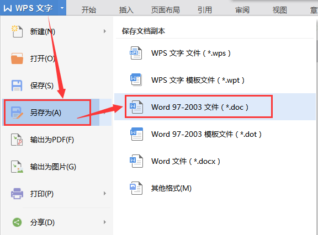Click the Other formats document icon
This screenshot has width=318, height=235.
click(136, 188)
